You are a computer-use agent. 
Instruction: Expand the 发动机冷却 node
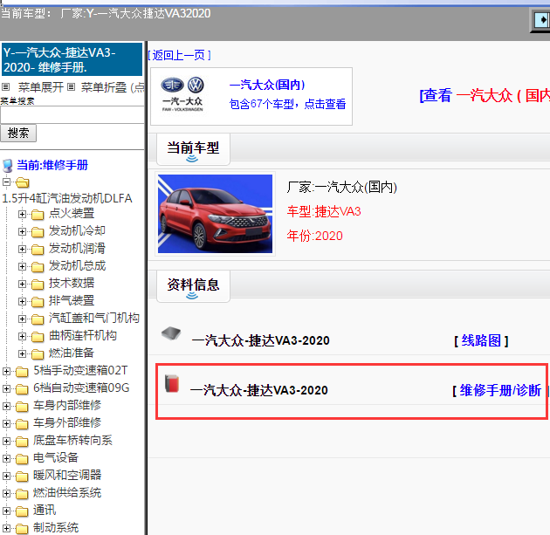tap(22, 231)
